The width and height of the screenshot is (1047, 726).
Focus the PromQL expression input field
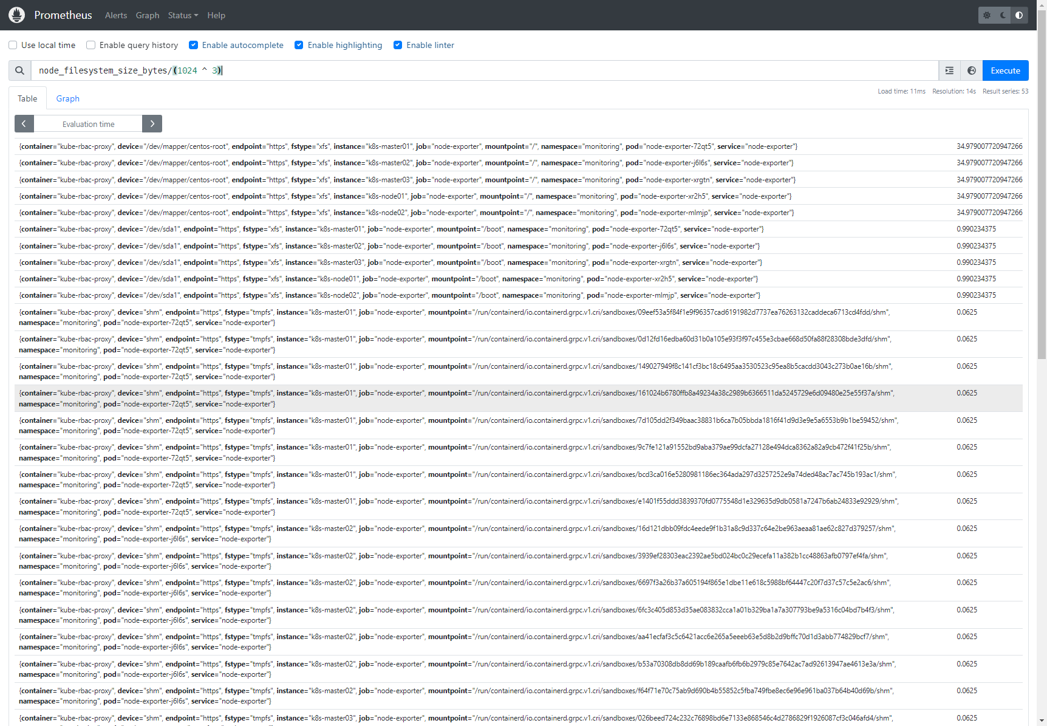coord(485,70)
